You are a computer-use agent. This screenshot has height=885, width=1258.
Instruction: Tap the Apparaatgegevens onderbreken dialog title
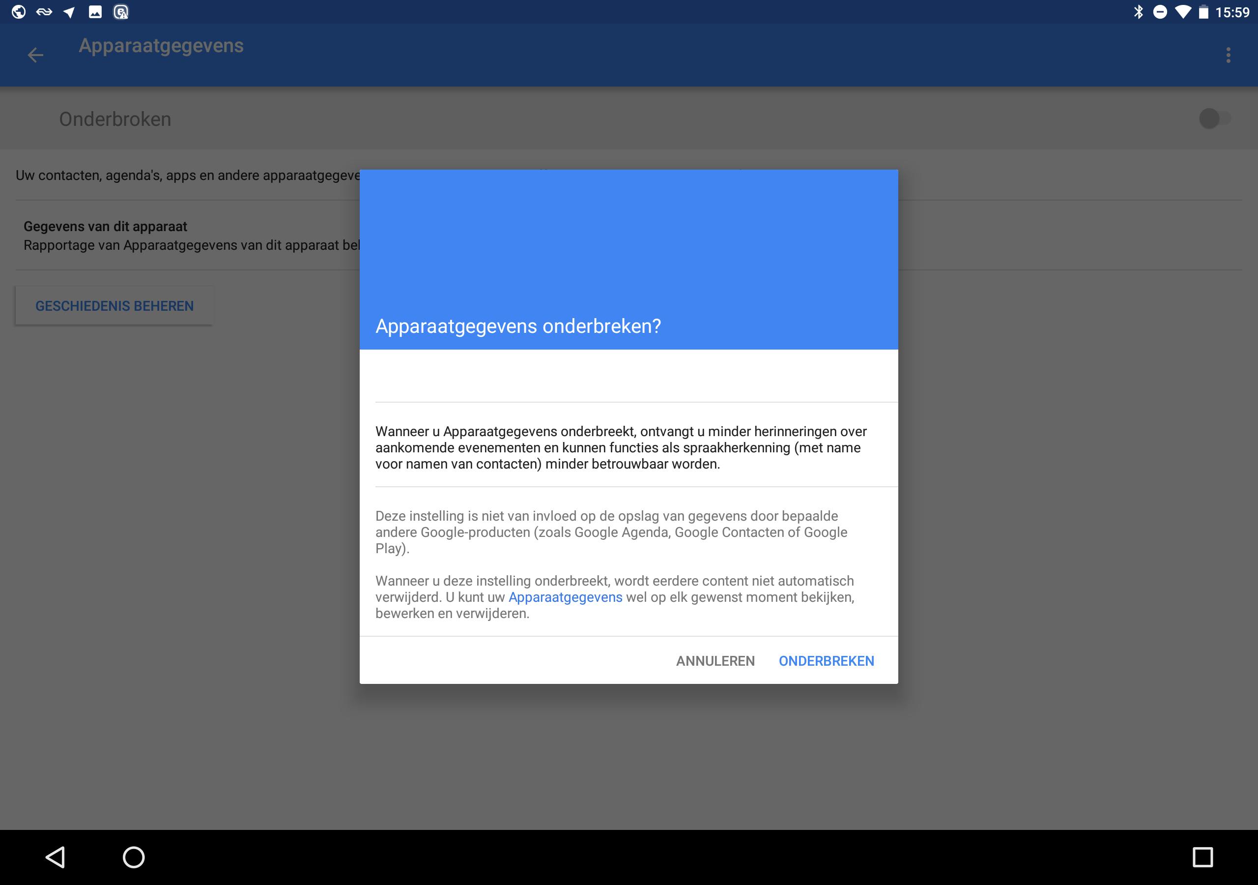point(518,326)
